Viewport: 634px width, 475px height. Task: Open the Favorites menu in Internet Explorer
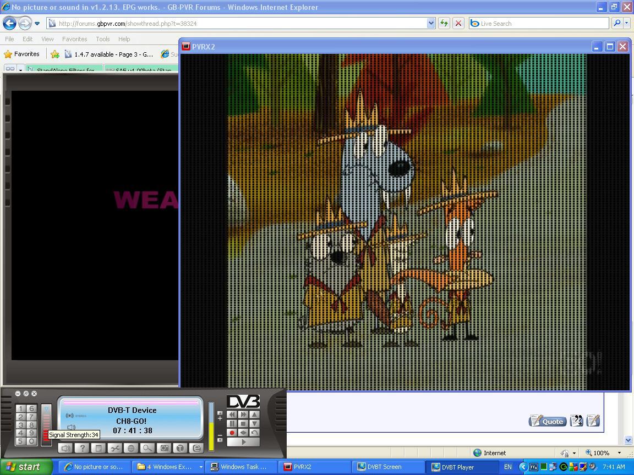click(74, 39)
